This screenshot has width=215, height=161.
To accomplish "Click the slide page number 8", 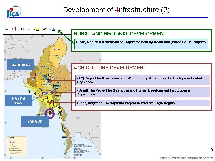I will 211,150.
